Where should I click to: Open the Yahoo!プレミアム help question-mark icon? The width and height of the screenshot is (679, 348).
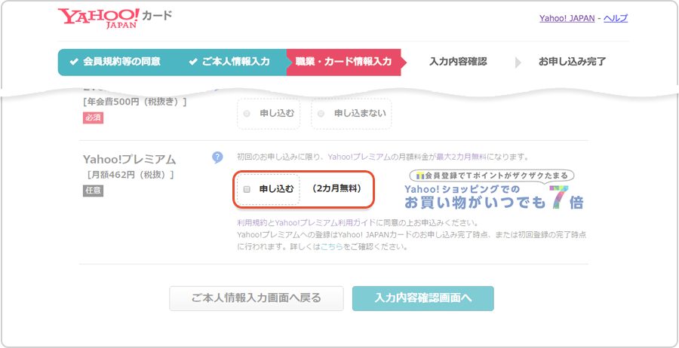pyautogui.click(x=217, y=157)
